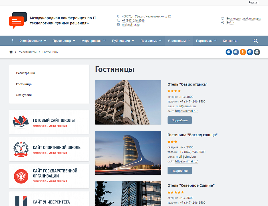The image size is (268, 206).
Task: Open the Программа dropdown menu
Action: tap(151, 41)
